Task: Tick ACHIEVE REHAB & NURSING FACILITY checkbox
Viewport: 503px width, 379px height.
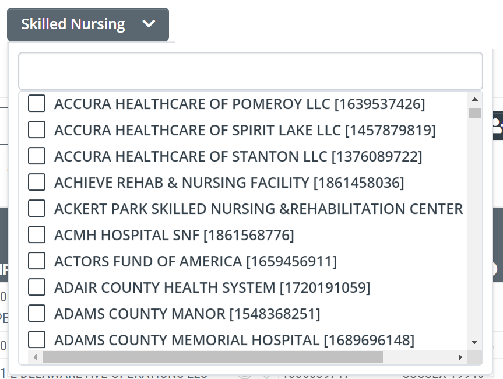Action: click(37, 183)
